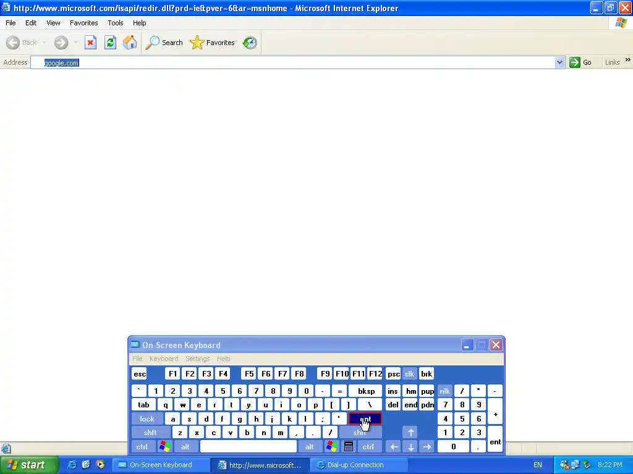Click the tab key on the keyboard
Viewport: 633px width, 474px height.
[x=143, y=405]
